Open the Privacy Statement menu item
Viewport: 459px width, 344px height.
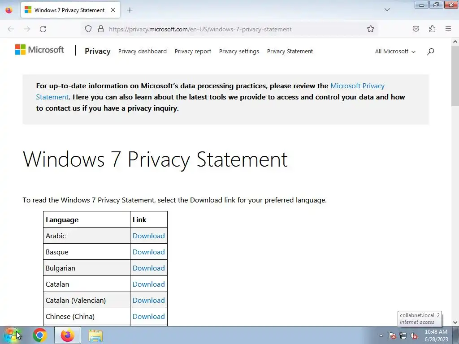click(x=290, y=52)
